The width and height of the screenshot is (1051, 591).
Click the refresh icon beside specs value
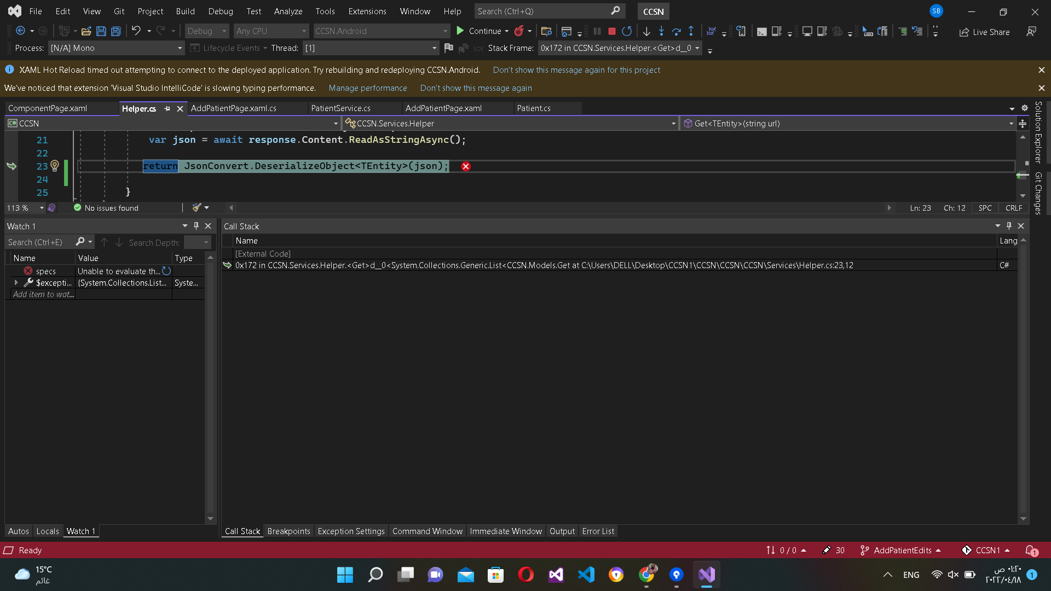click(x=166, y=271)
